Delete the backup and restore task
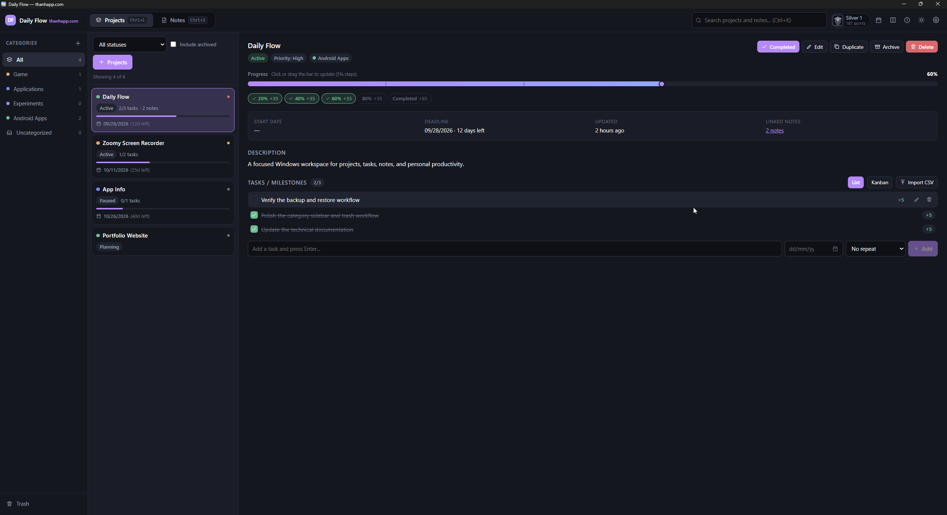Image resolution: width=947 pixels, height=515 pixels. coord(929,200)
